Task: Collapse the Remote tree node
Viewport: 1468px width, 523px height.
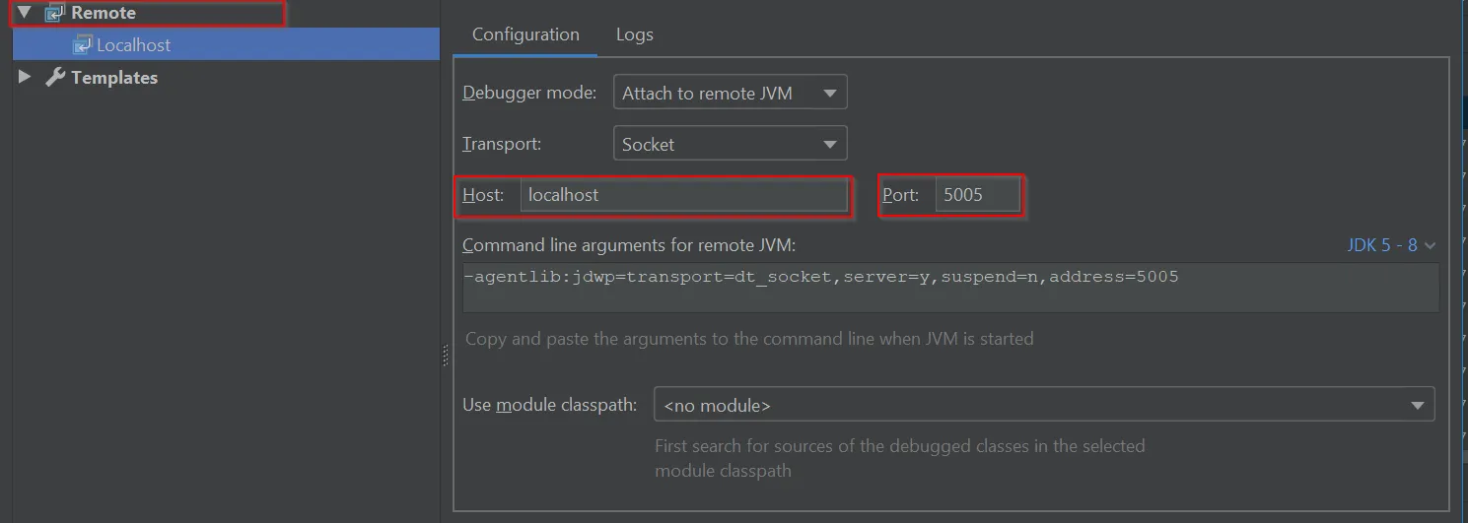Action: point(25,14)
